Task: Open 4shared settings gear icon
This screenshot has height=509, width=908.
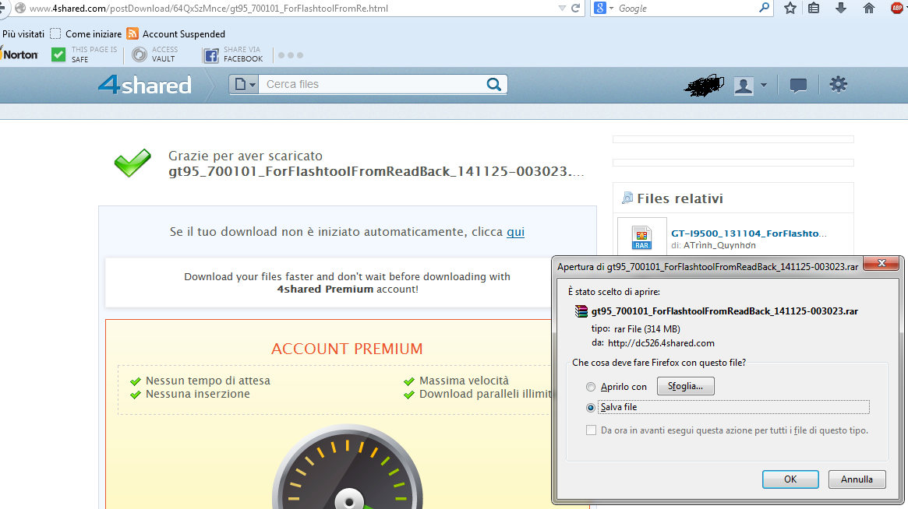Action: (x=839, y=84)
